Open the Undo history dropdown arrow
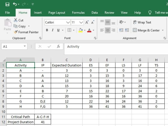The width and height of the screenshot is (168, 126). click(x=19, y=4)
